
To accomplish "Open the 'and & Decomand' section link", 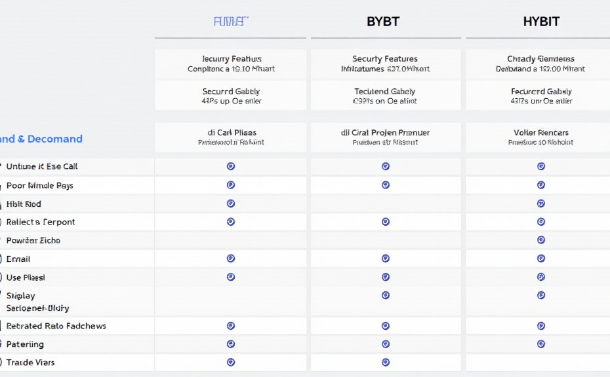I will pos(41,139).
